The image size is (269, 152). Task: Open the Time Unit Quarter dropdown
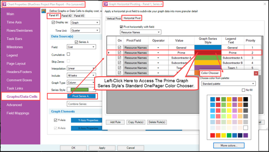pos(85,30)
